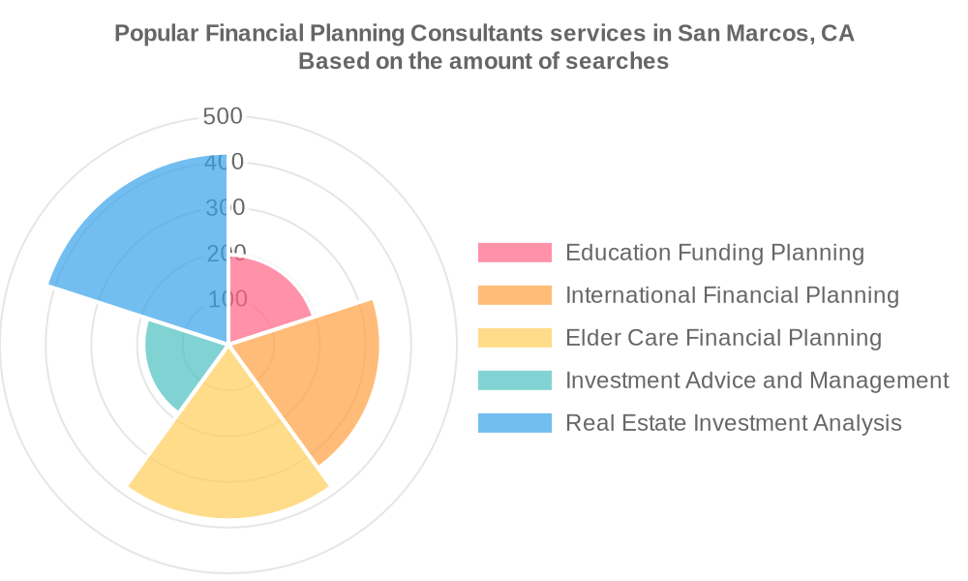Click the chart title about San Marcos
The height and width of the screenshot is (581, 968).
(x=484, y=33)
